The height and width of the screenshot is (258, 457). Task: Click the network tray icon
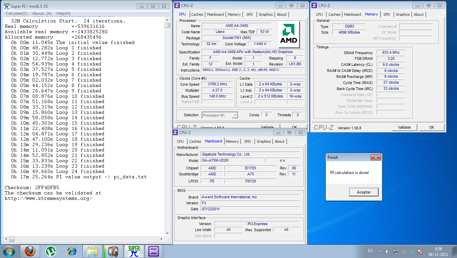[x=396, y=251]
